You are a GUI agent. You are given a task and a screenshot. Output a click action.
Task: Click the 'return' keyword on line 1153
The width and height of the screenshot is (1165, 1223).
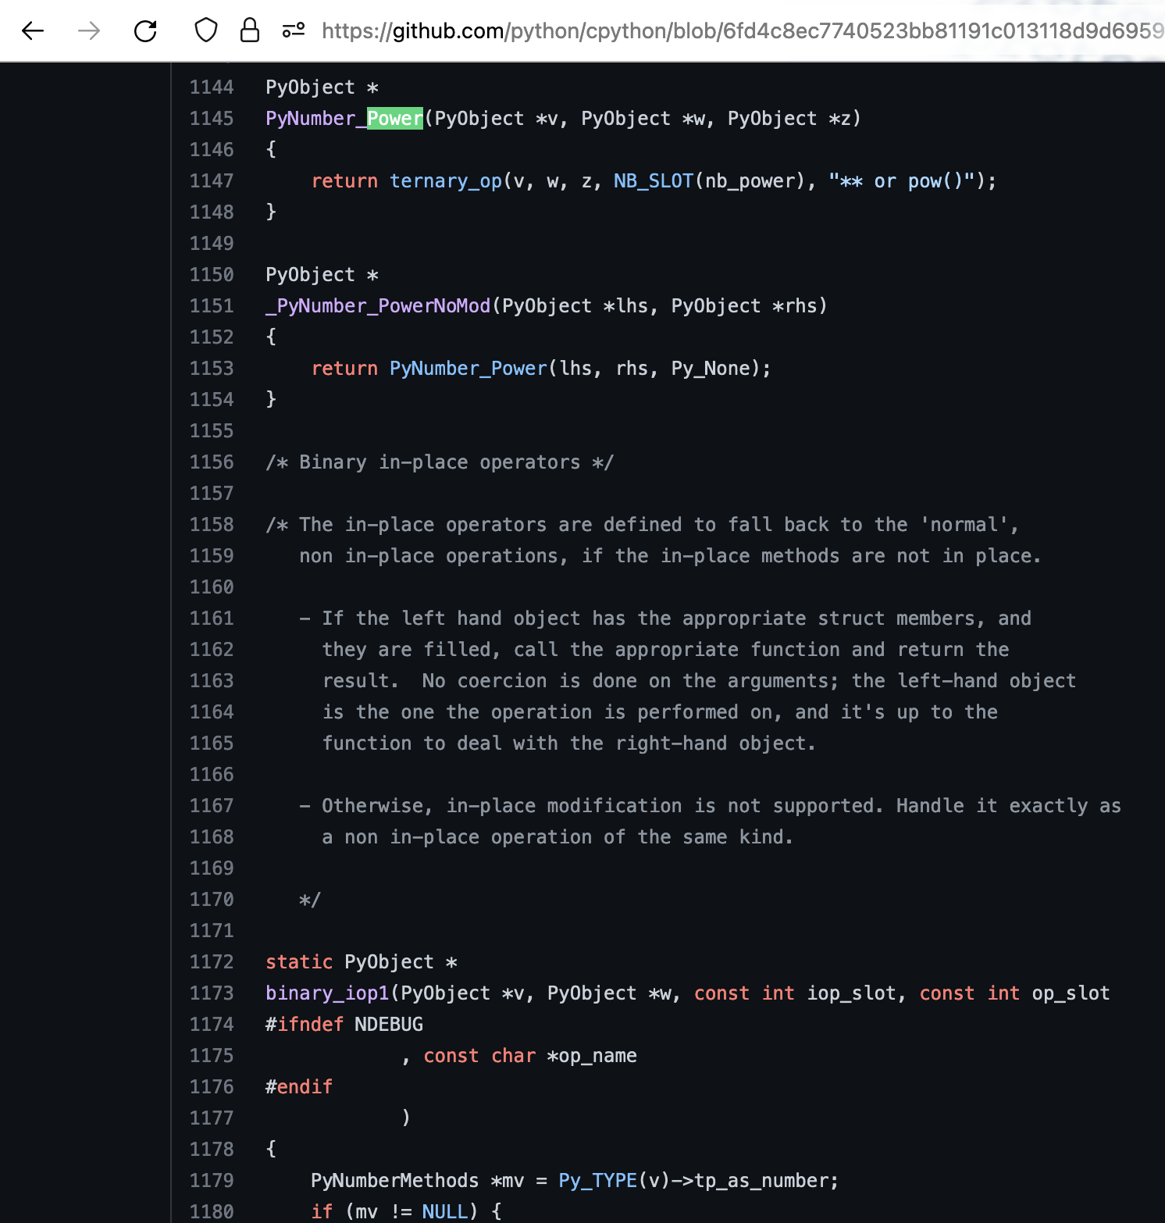coord(344,369)
